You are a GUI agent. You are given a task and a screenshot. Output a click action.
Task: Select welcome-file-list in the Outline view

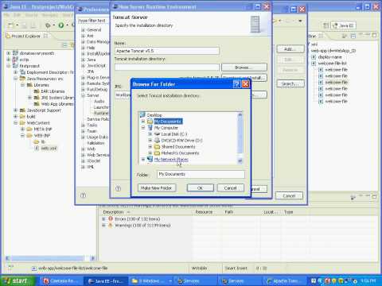[x=333, y=64]
